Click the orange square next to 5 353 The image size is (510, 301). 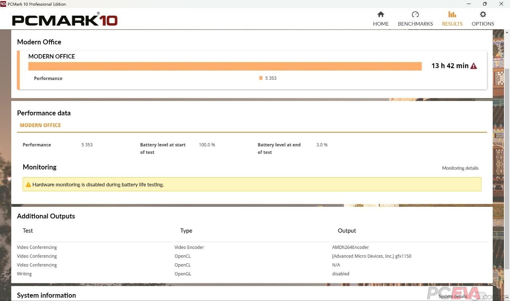point(261,78)
